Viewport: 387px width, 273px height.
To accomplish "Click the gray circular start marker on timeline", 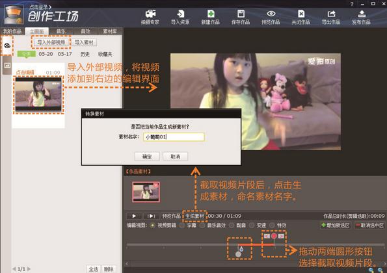I will click(238, 254).
